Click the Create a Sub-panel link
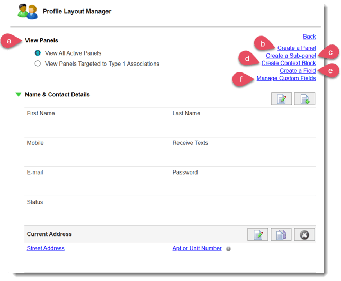The width and height of the screenshot is (341, 281). point(290,56)
